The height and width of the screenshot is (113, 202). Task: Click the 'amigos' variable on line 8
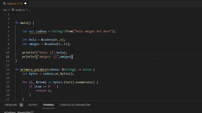(34, 44)
